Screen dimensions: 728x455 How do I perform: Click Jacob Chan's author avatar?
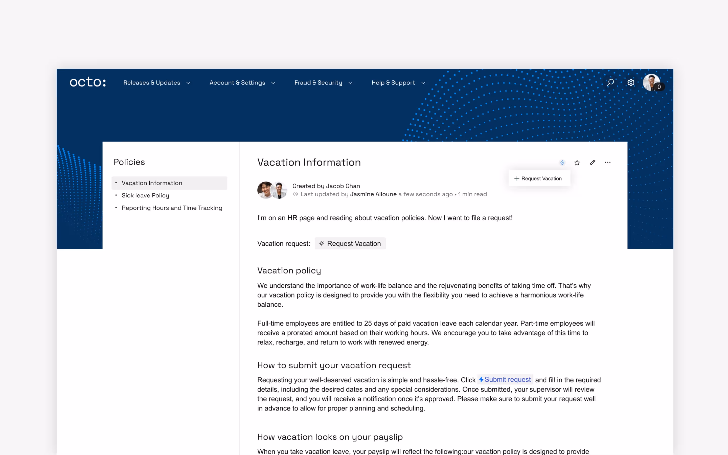(265, 190)
